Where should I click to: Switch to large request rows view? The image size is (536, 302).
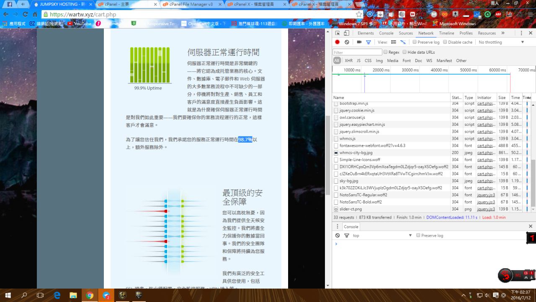click(394, 42)
